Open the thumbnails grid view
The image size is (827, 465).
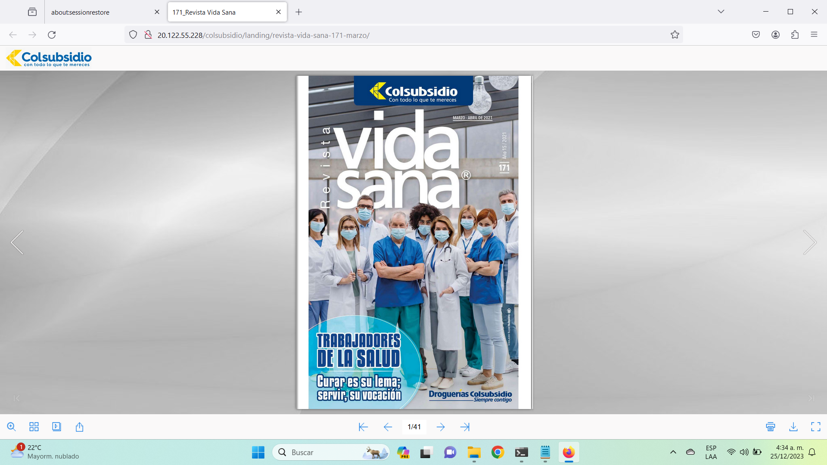tap(34, 427)
